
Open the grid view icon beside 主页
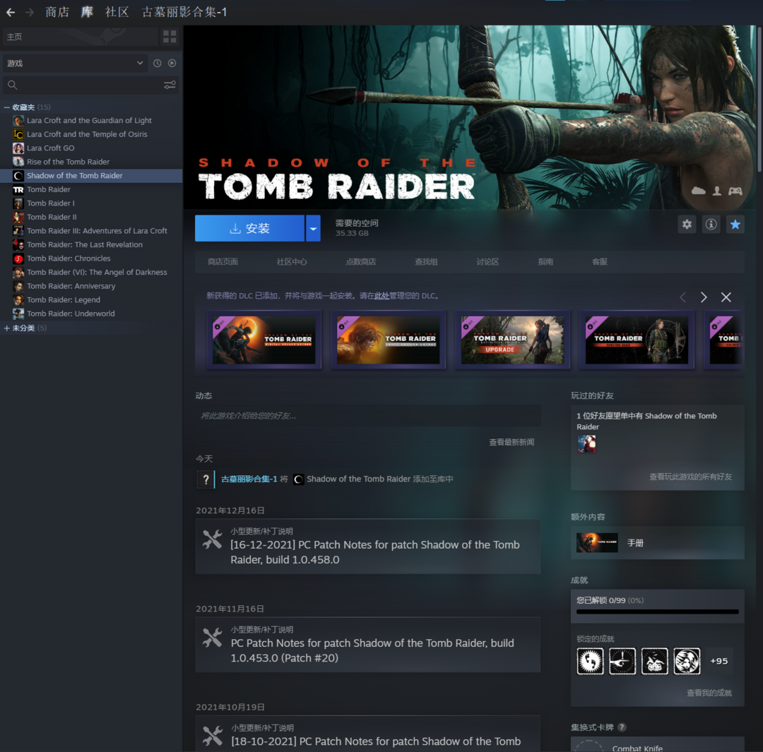pos(170,36)
